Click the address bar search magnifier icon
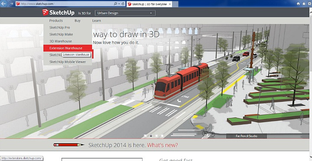The width and height of the screenshot is (312, 161). pyautogui.click(x=115, y=4)
